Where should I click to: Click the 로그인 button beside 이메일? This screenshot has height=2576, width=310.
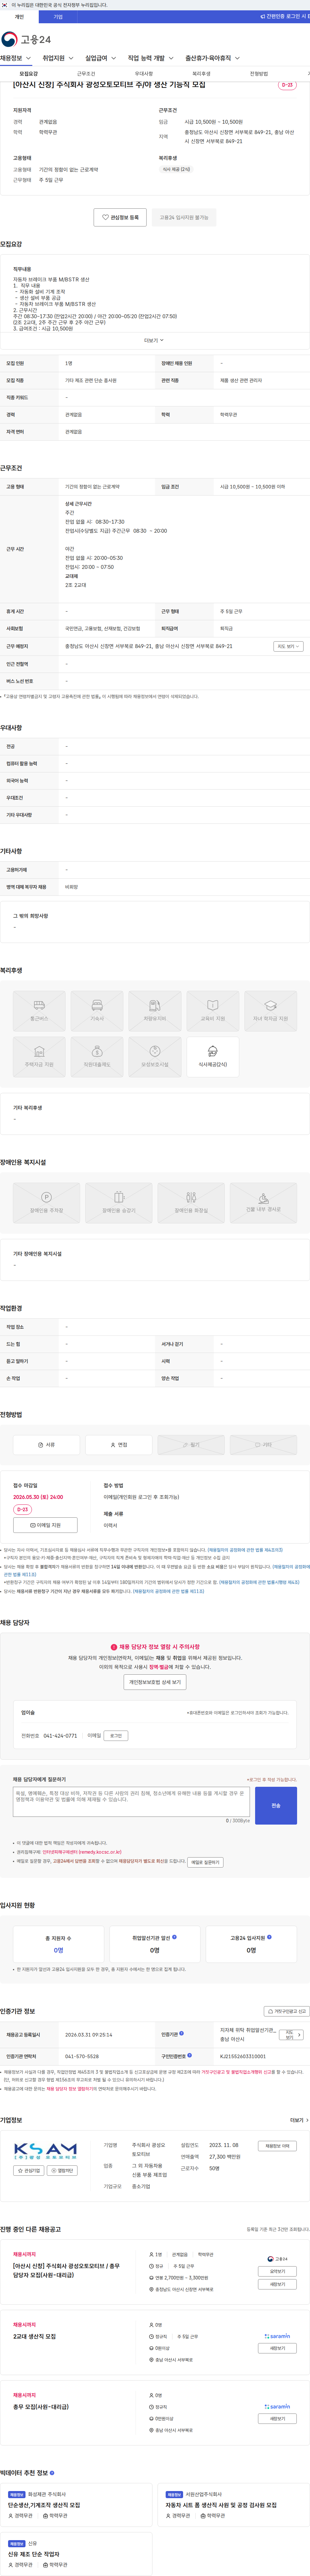tap(116, 1736)
